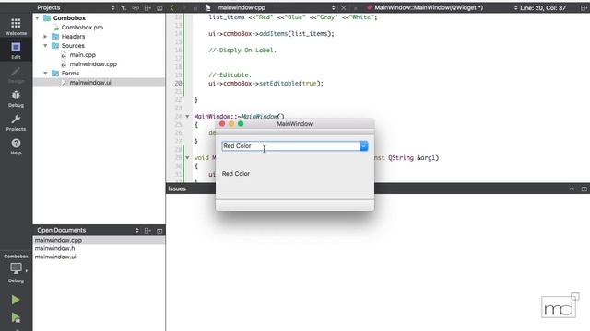Click the filter tree icon in Projects

pyautogui.click(x=124, y=7)
